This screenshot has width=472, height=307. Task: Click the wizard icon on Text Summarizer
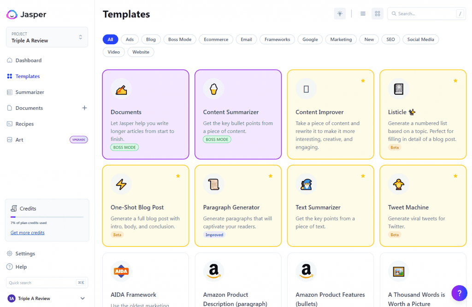(306, 184)
